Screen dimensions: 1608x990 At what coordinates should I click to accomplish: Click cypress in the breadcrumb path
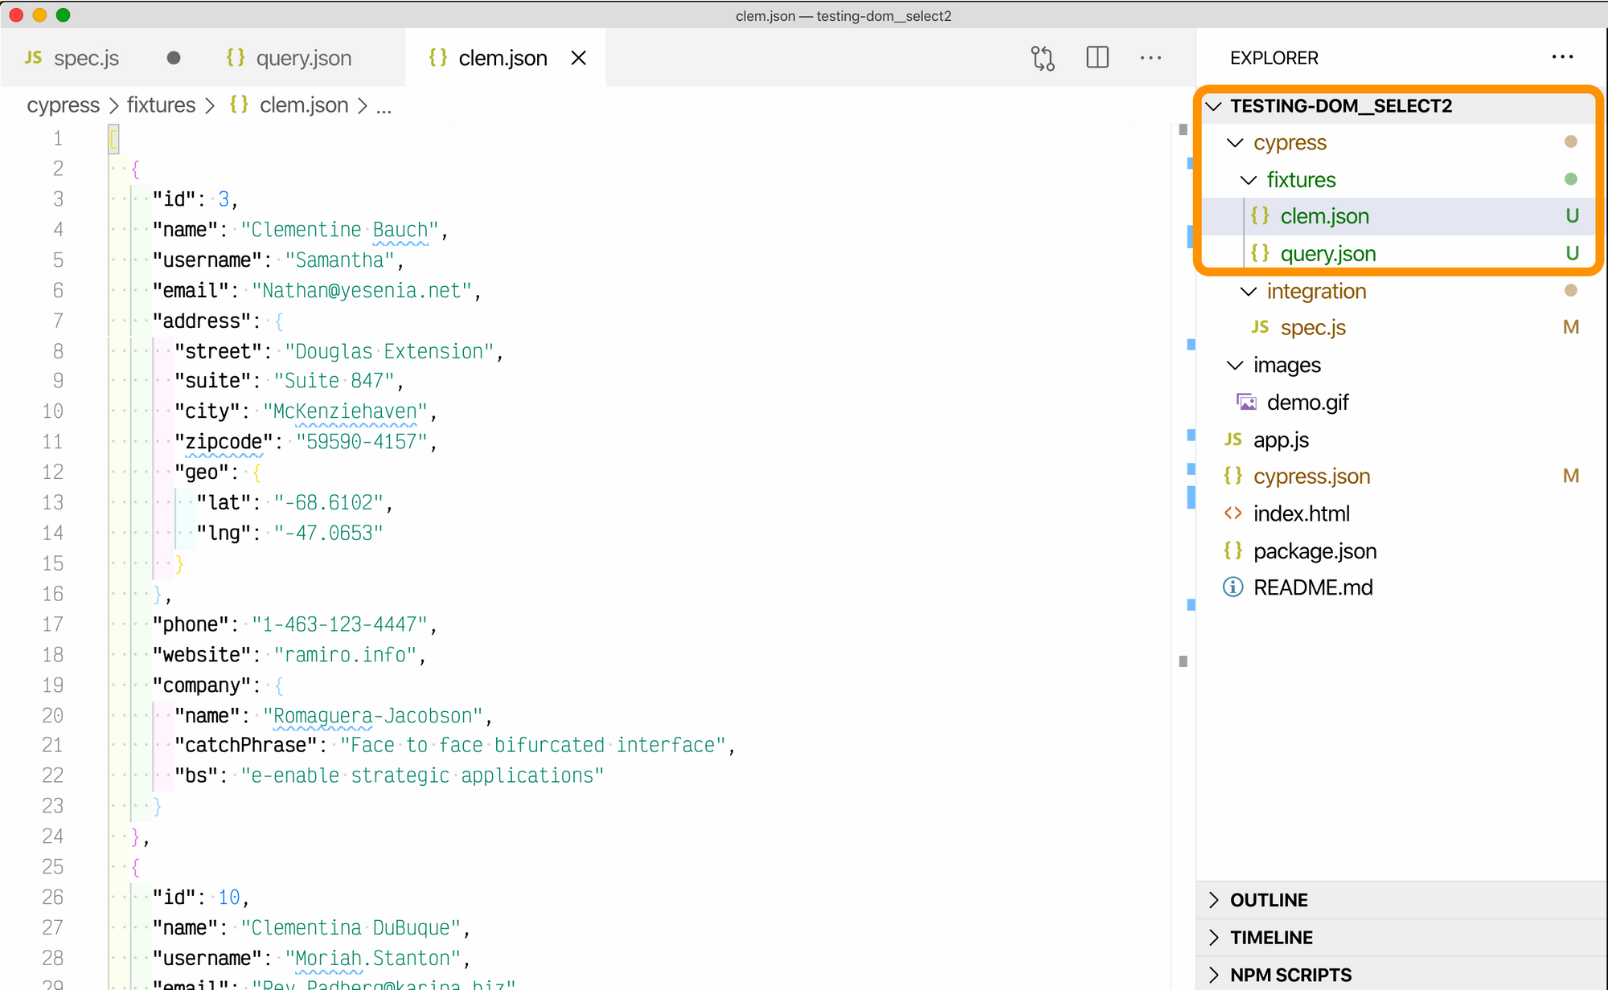click(63, 105)
